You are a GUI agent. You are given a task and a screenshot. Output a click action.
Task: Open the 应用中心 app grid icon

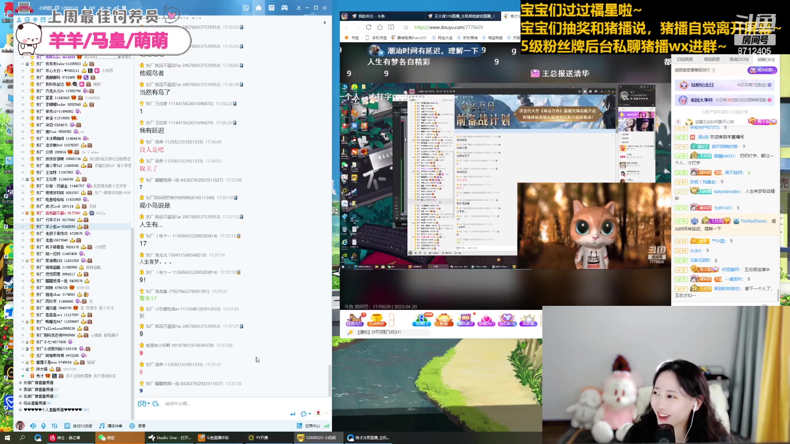click(300, 426)
